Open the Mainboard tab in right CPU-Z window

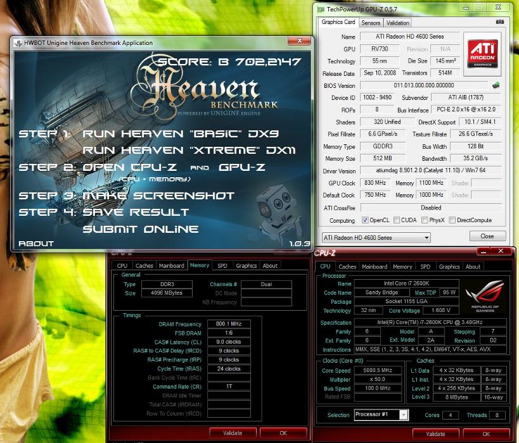click(x=375, y=267)
